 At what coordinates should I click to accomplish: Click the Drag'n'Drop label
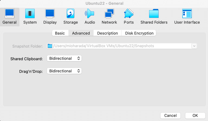[x=31, y=71]
